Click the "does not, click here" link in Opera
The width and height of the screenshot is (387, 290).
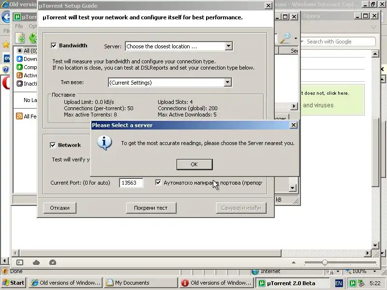[326, 93]
